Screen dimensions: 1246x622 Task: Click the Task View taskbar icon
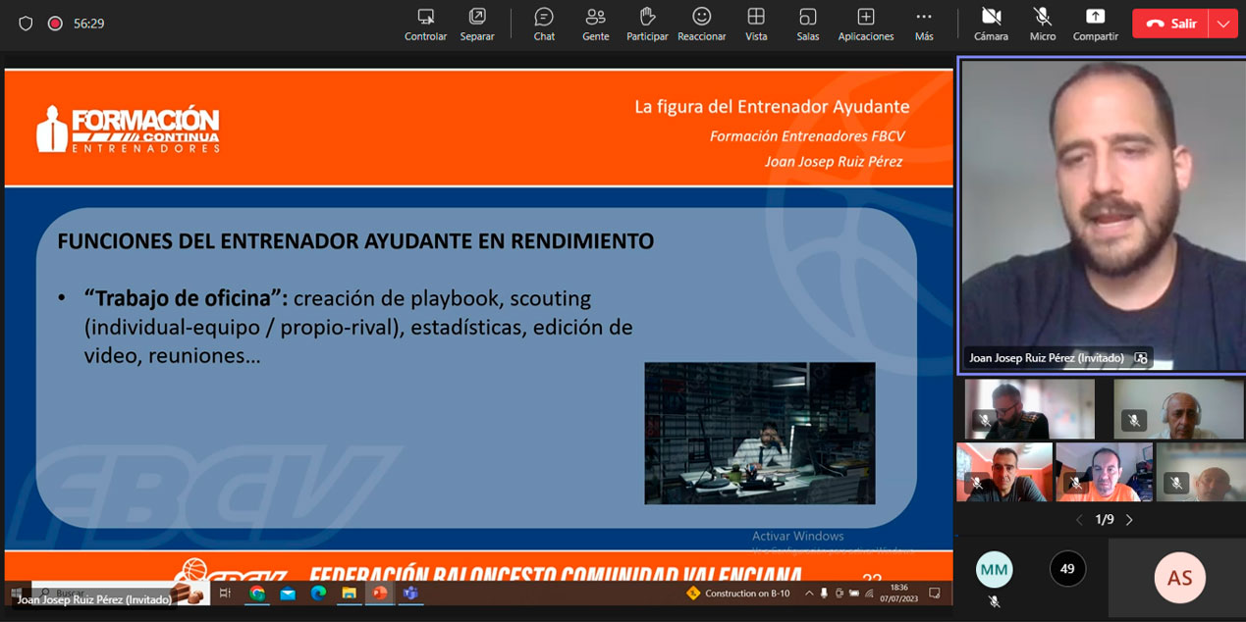(x=225, y=593)
